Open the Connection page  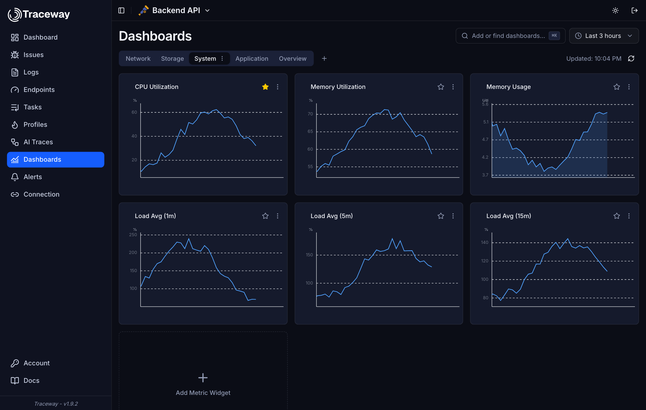coord(56,194)
